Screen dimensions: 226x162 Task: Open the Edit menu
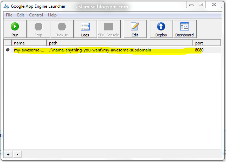click(x=21, y=15)
